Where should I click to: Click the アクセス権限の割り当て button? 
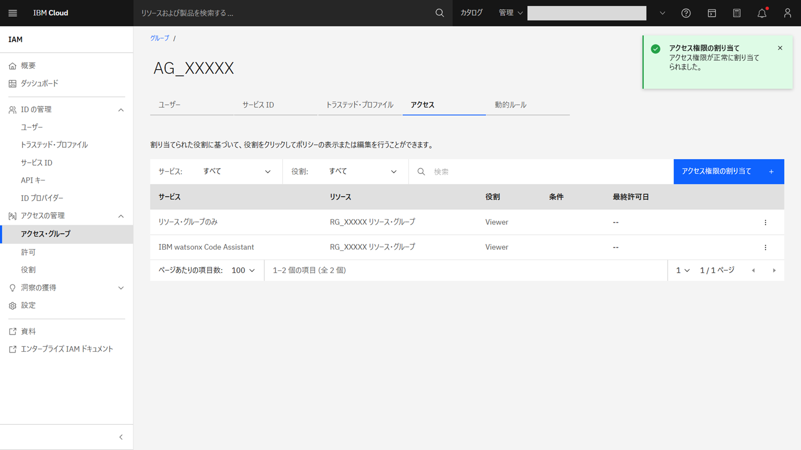[x=728, y=171]
